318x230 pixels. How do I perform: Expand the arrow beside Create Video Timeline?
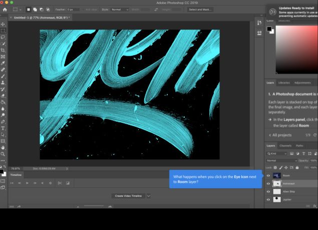tap(148, 196)
